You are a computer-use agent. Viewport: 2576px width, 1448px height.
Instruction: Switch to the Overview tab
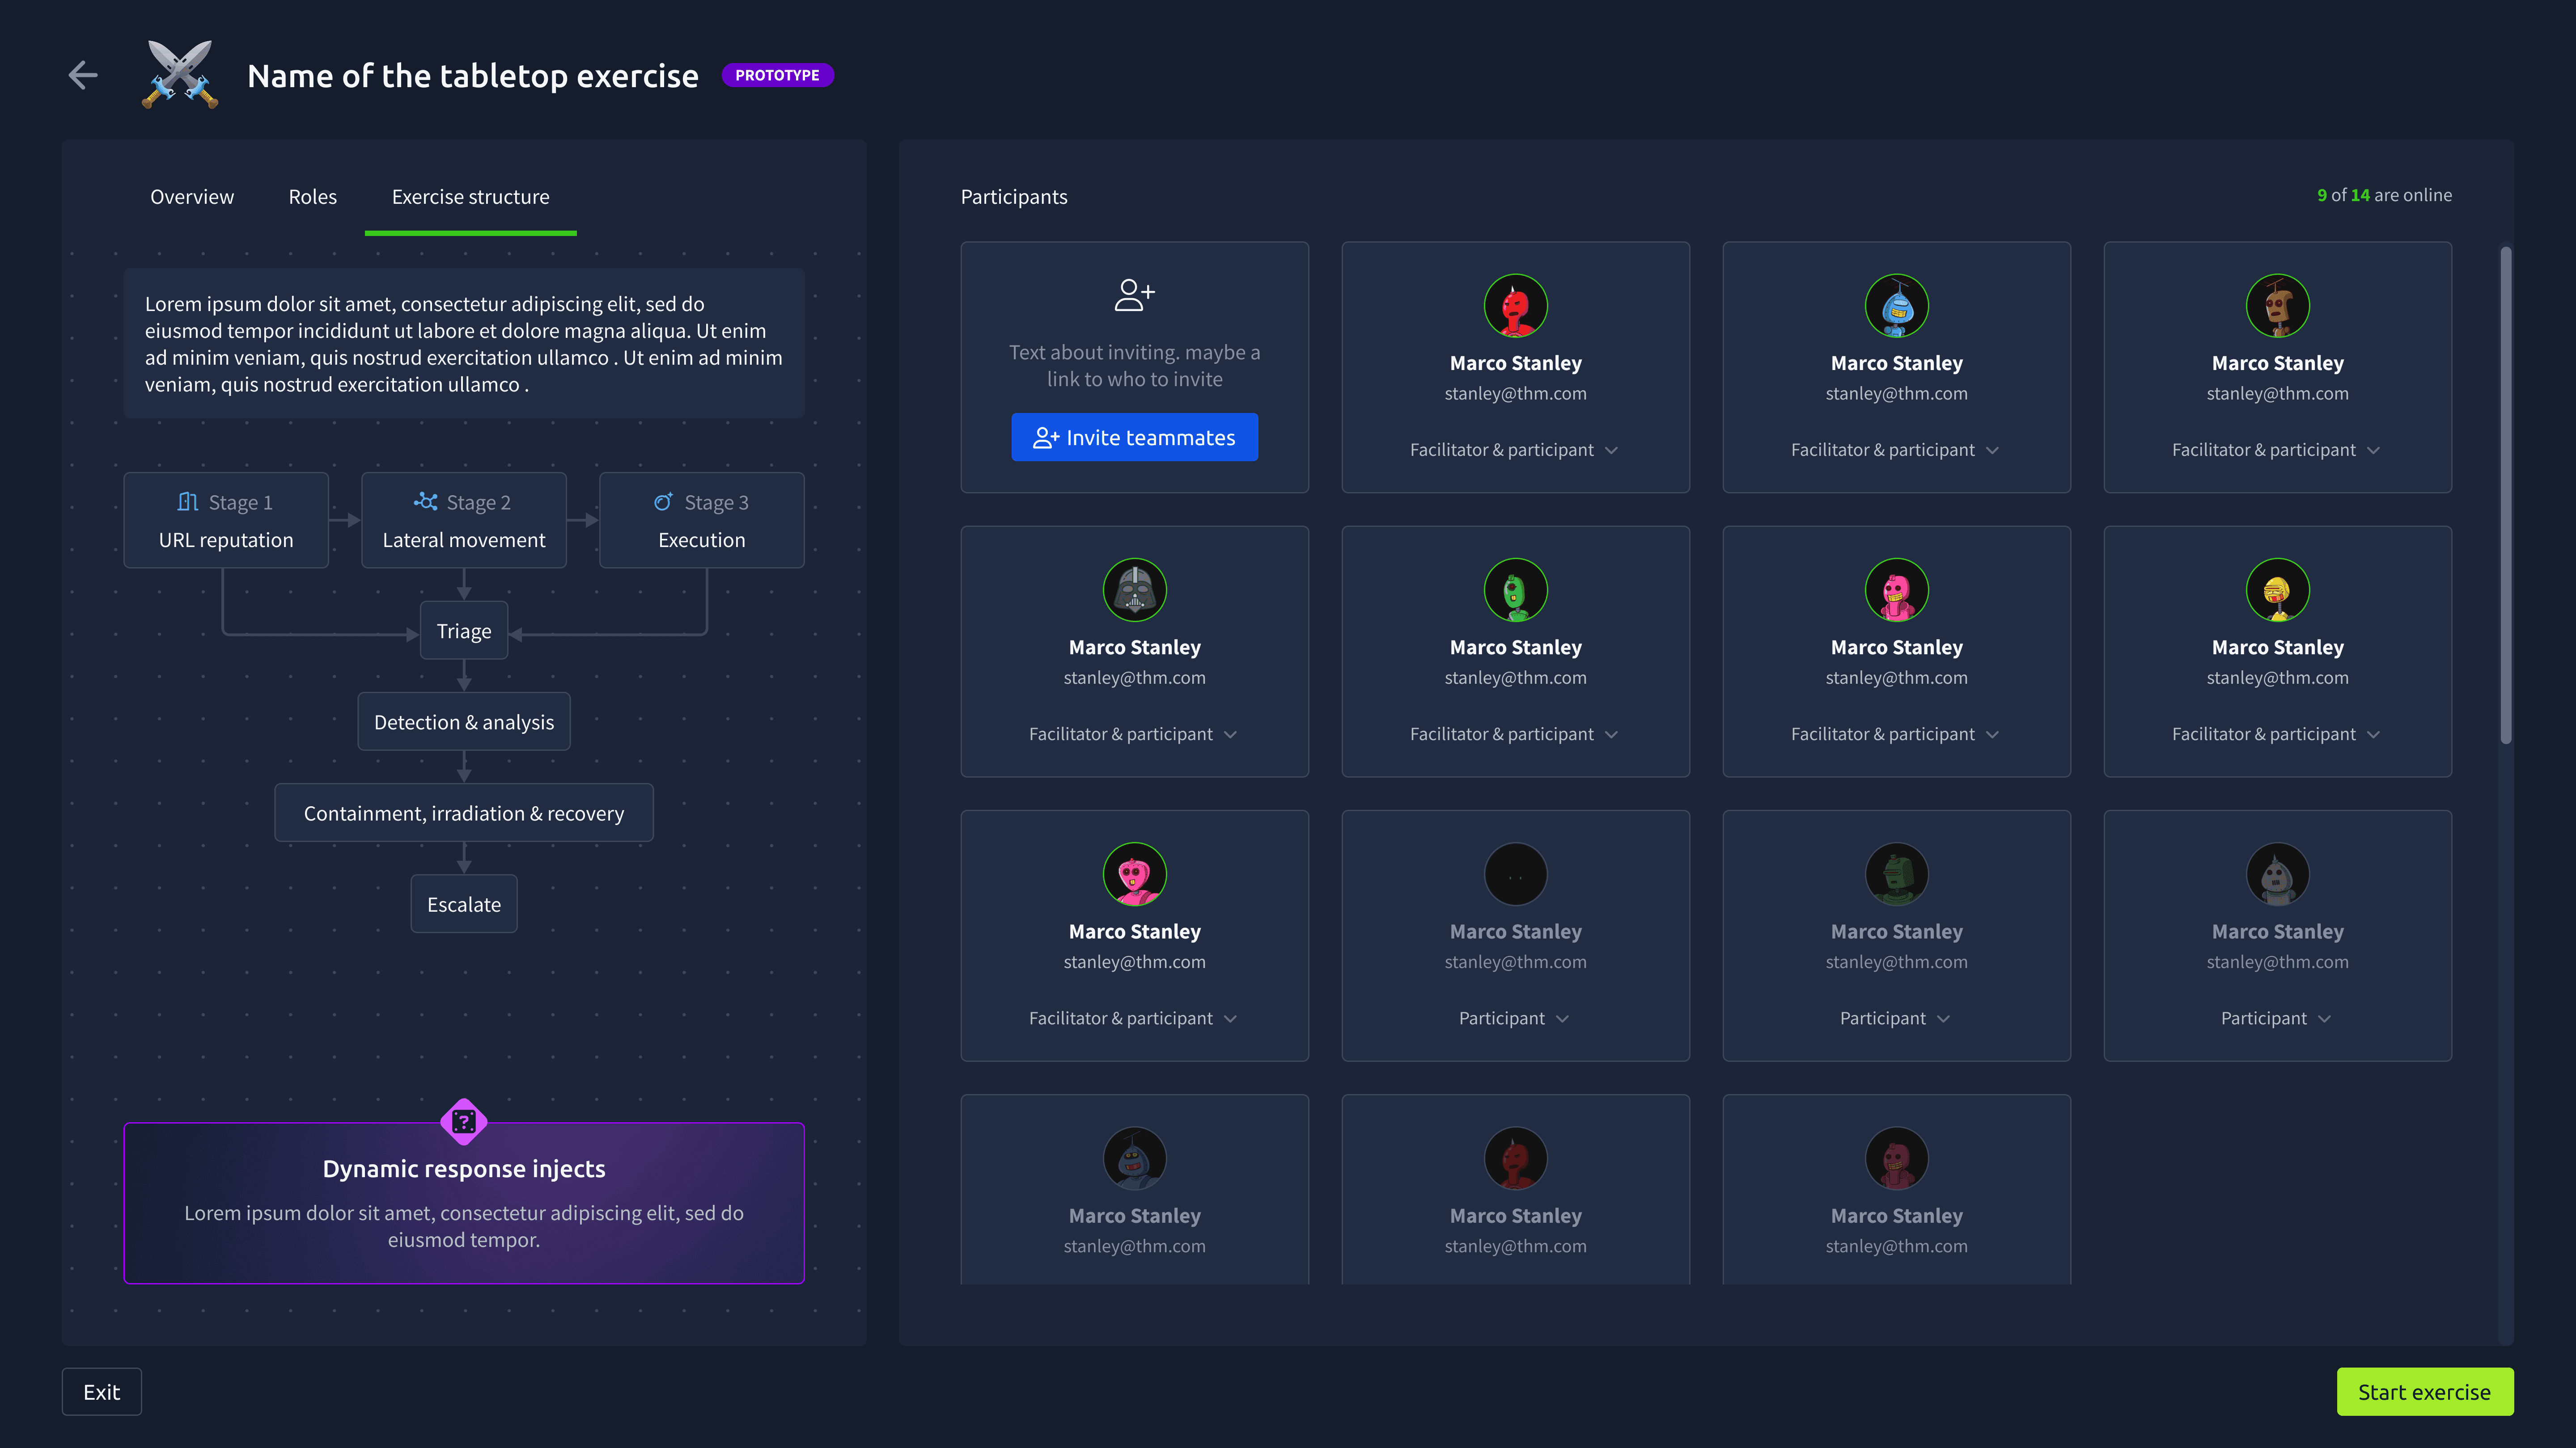coord(192,197)
